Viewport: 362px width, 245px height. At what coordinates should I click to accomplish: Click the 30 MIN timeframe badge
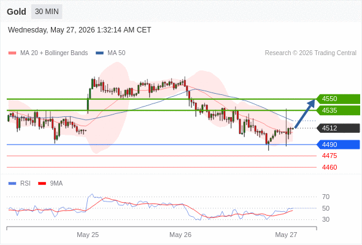(47, 12)
